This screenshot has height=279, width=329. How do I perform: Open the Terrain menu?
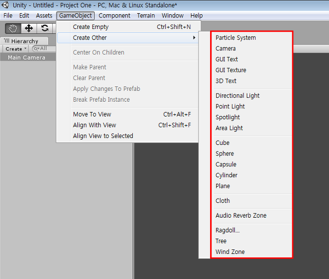point(146,15)
